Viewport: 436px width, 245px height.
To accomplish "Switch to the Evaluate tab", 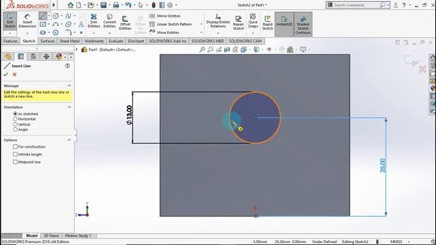I will (116, 41).
